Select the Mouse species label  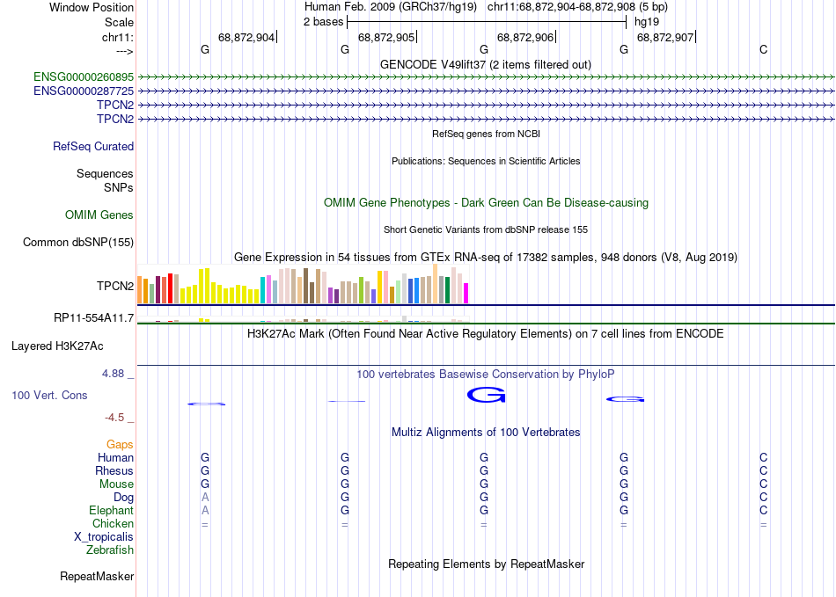[116, 484]
